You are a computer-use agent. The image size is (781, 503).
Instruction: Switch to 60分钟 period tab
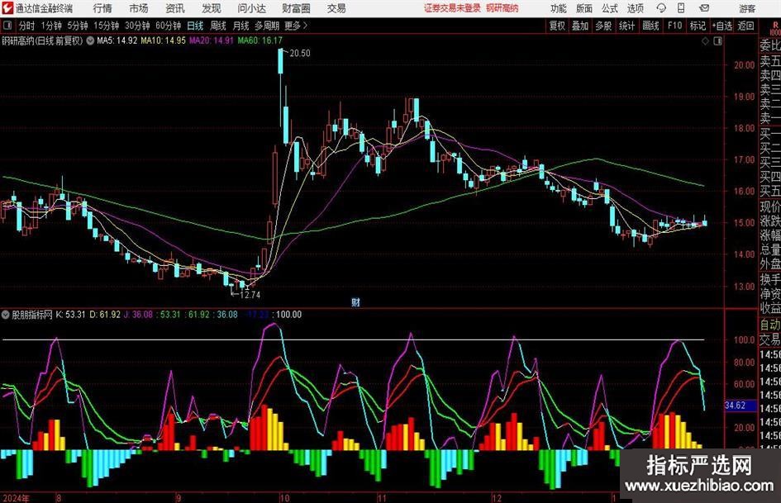pyautogui.click(x=168, y=26)
